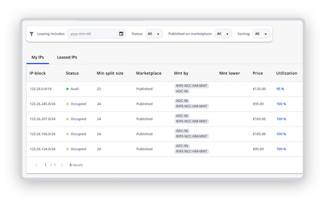Click €95.00 price of 123.26.245.0/24
The image size is (325, 205).
[258, 104]
